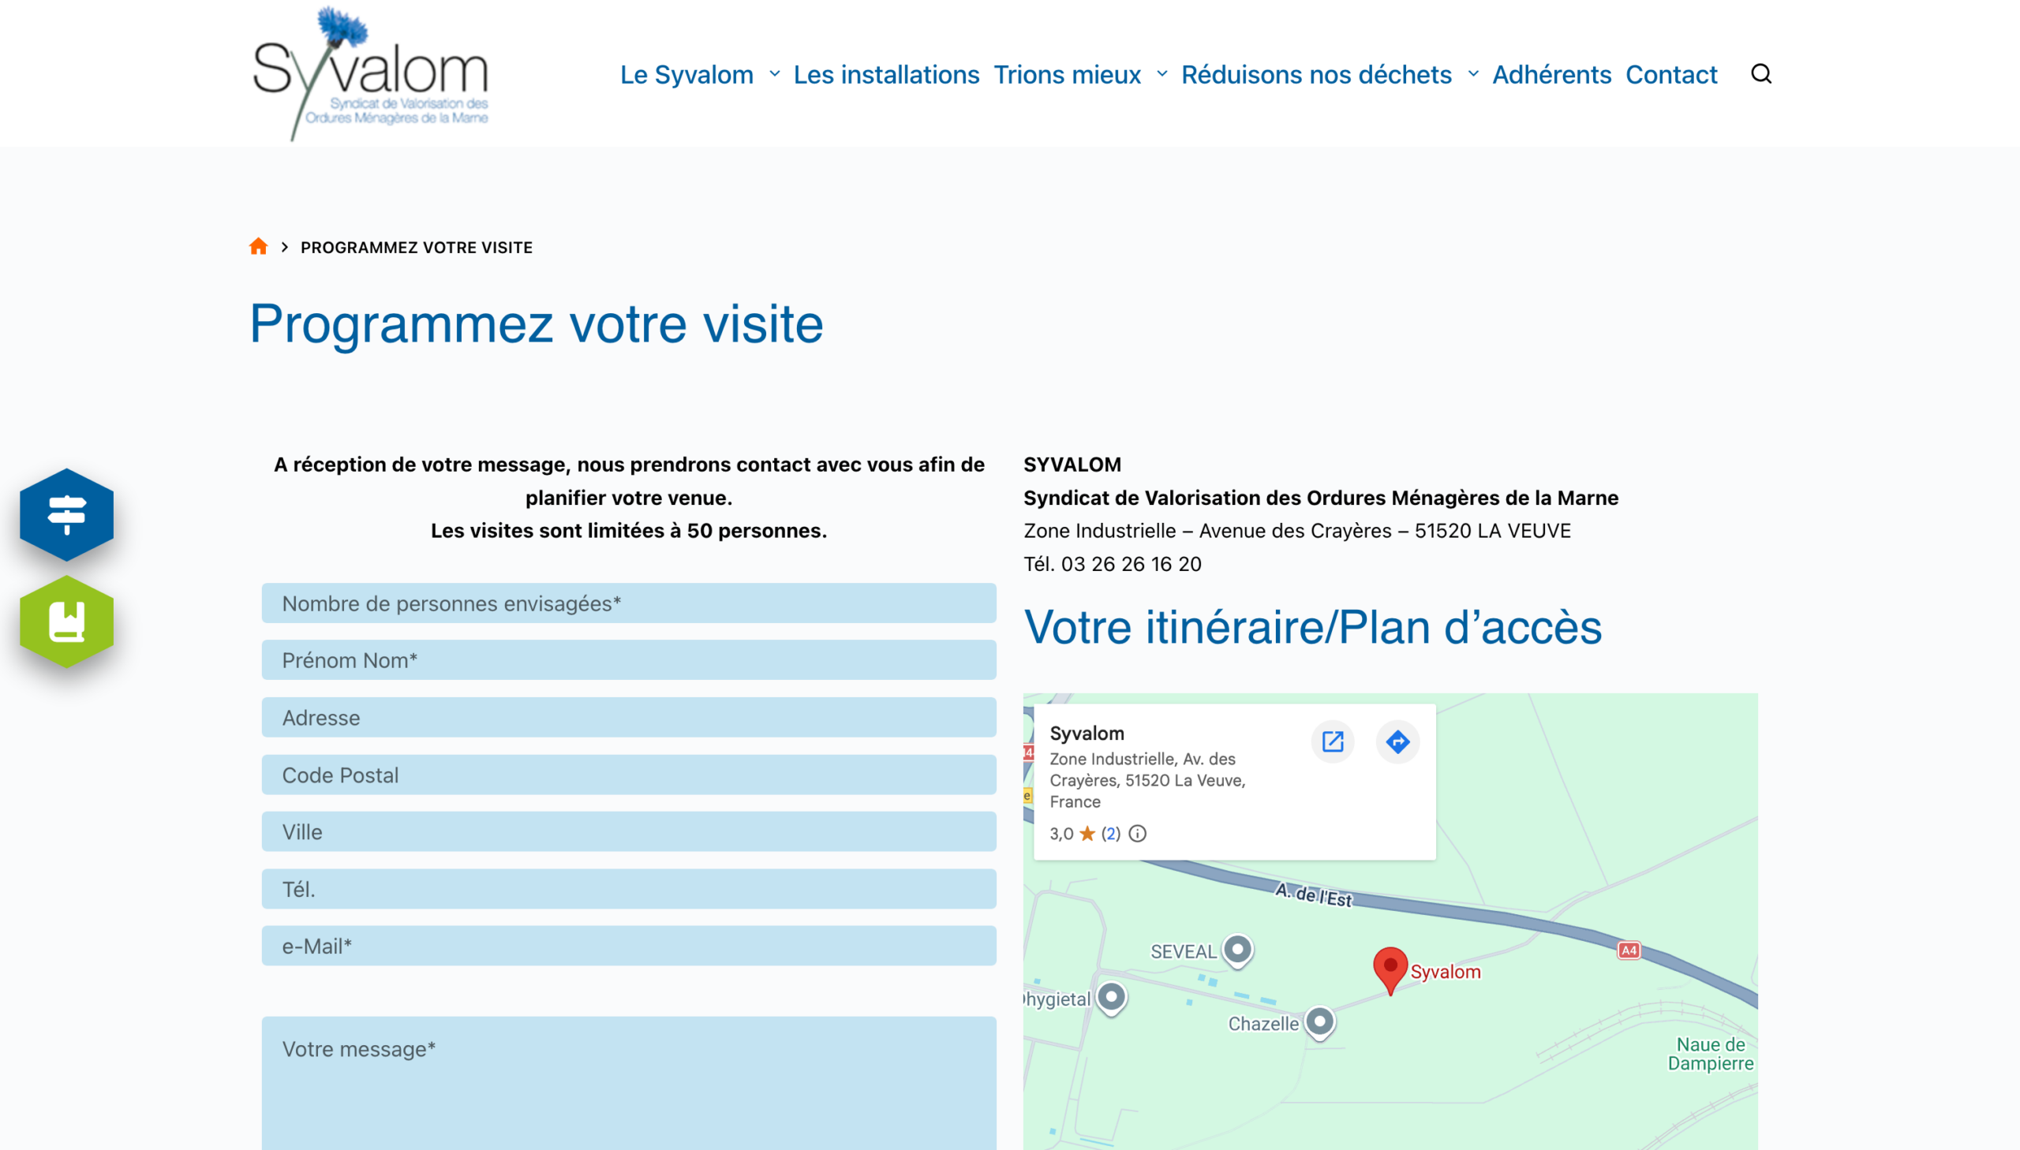Click the A. de l'Est road label

coord(1313,895)
